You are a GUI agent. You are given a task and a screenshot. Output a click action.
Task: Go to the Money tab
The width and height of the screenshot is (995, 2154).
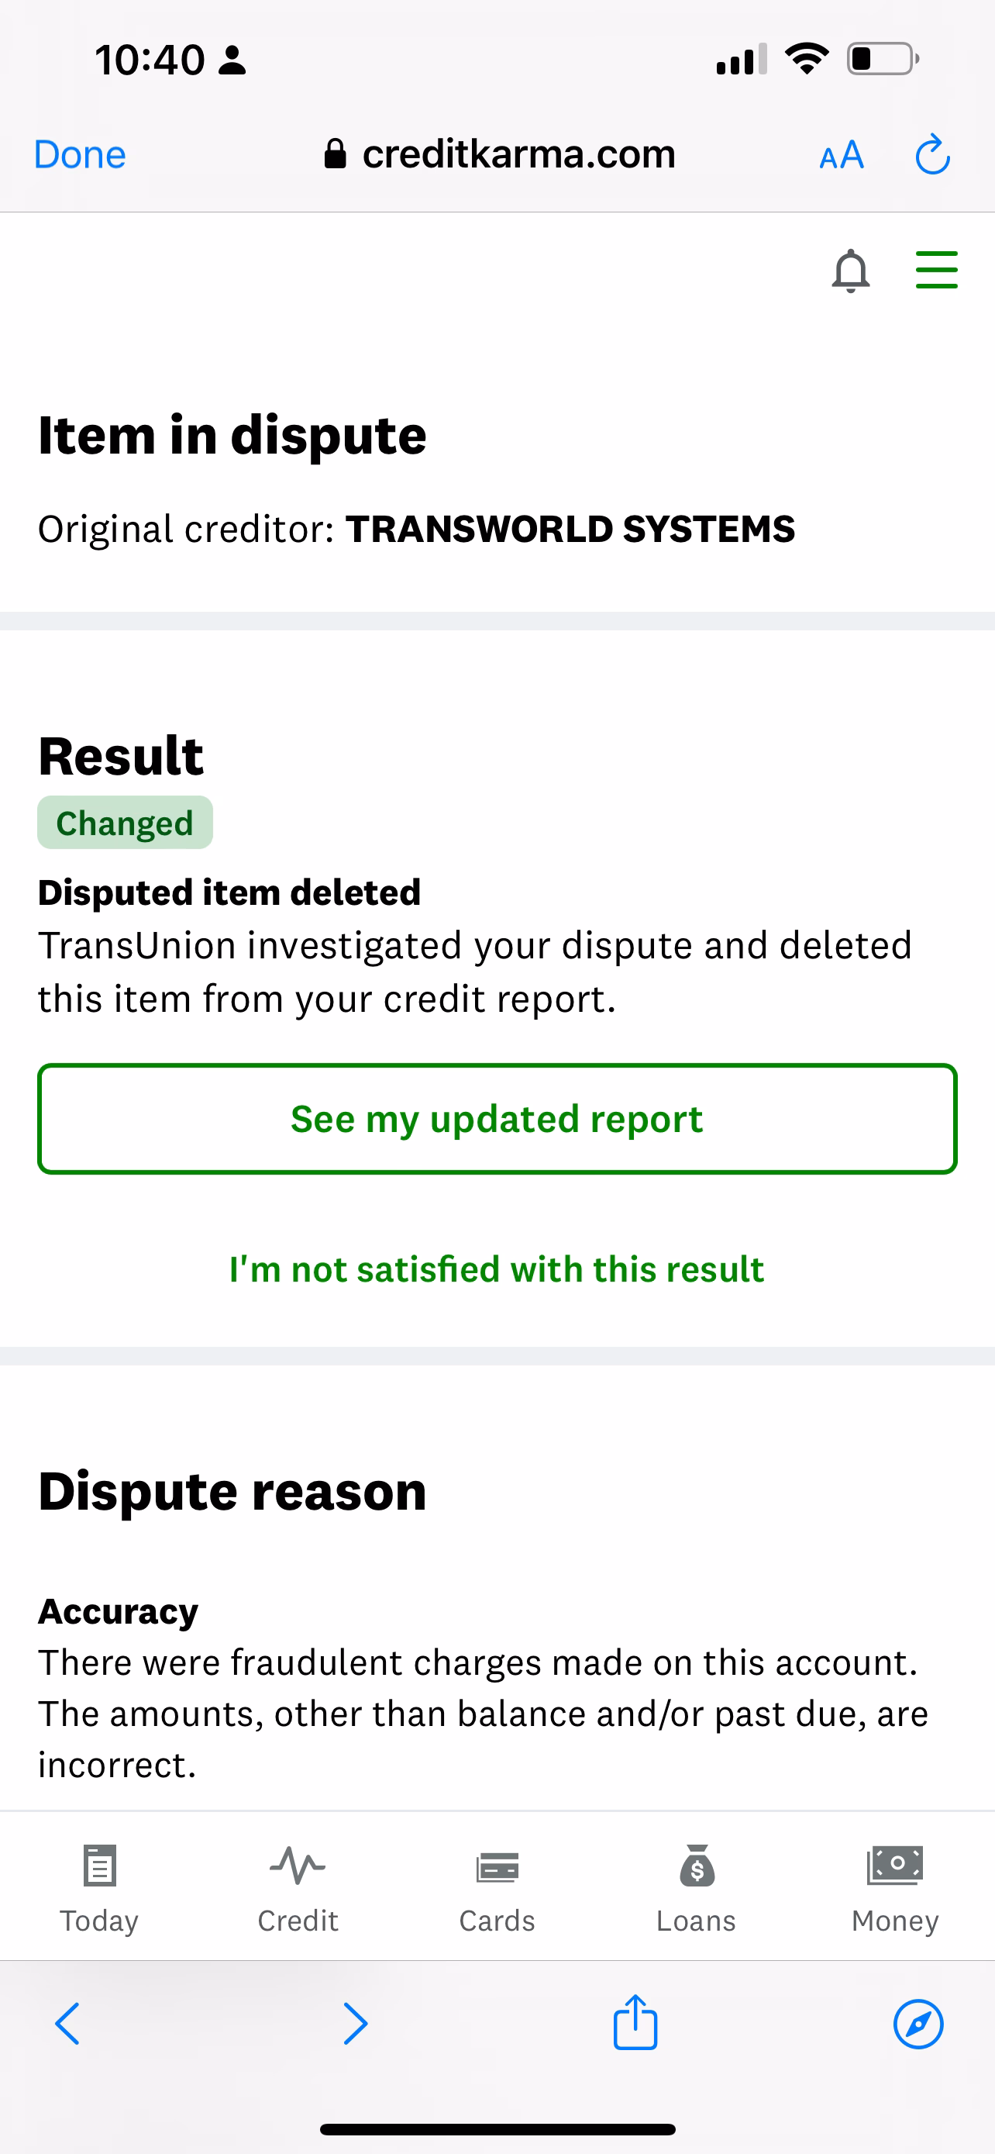[895, 1888]
